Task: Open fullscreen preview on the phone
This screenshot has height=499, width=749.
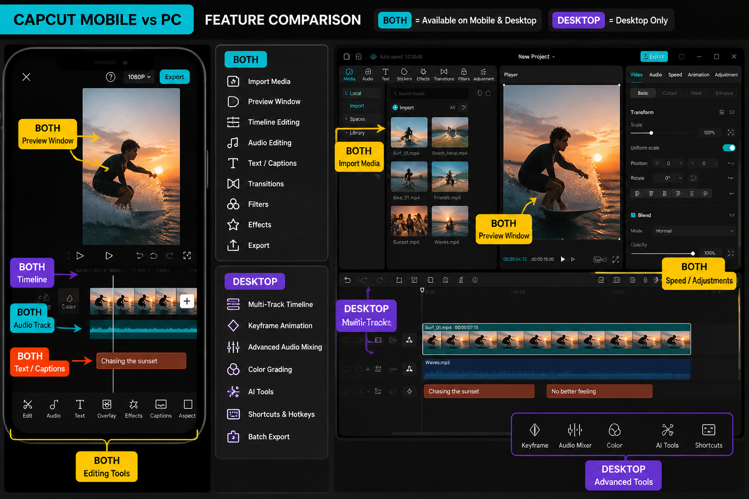Action: tap(187, 255)
